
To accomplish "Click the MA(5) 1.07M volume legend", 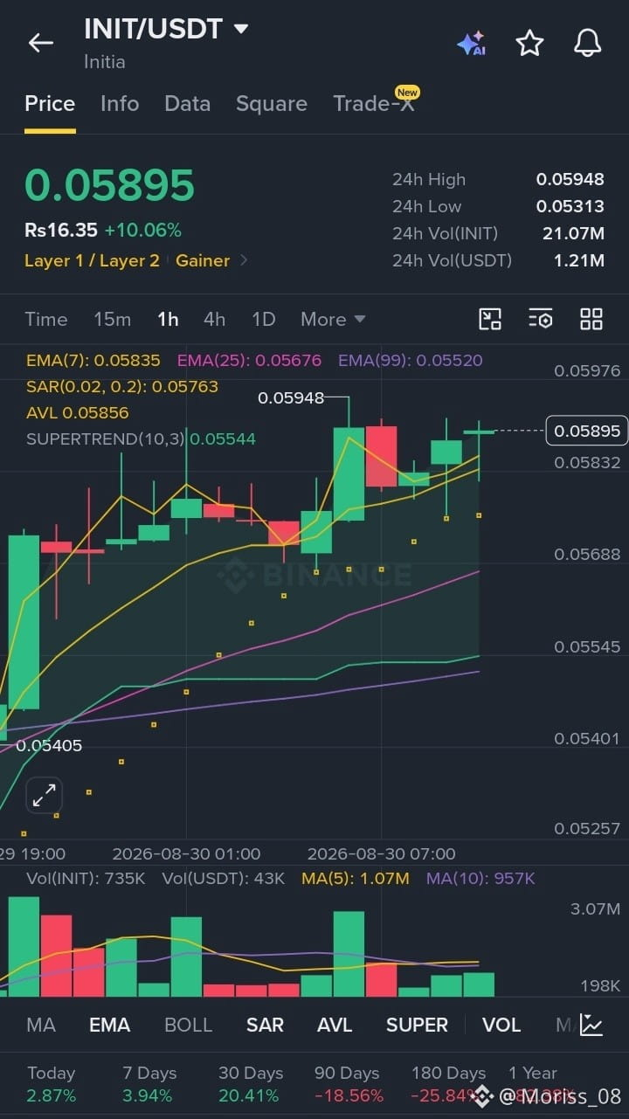I will tap(355, 878).
